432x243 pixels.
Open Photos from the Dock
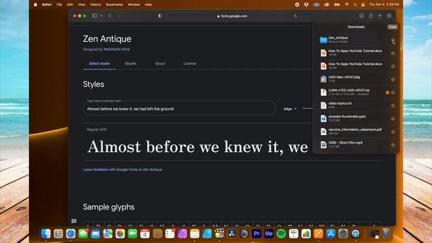(x=120, y=234)
